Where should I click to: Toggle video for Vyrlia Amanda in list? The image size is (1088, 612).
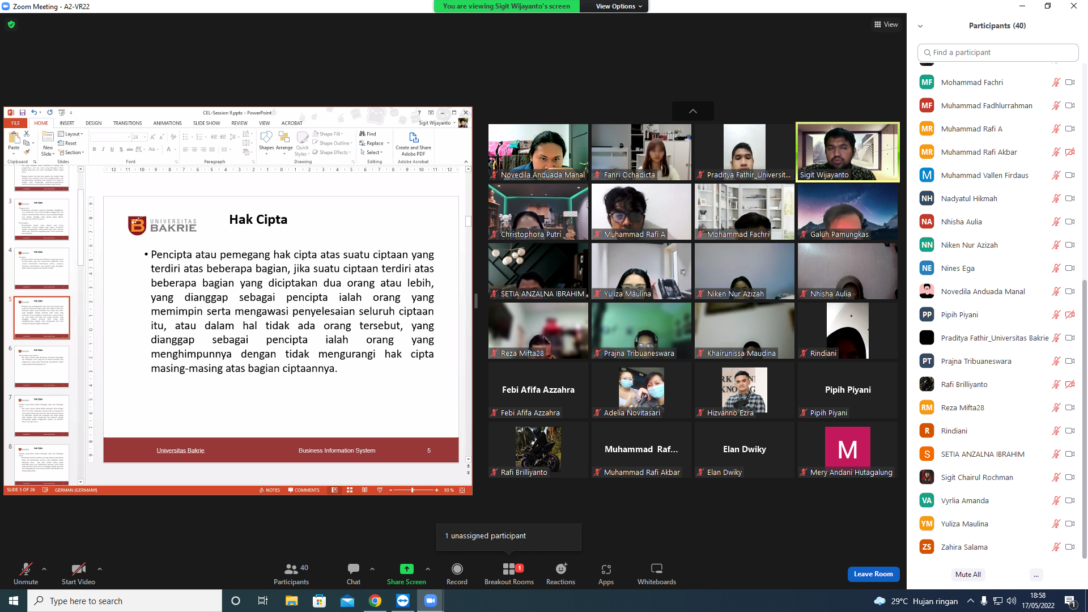[x=1070, y=500]
